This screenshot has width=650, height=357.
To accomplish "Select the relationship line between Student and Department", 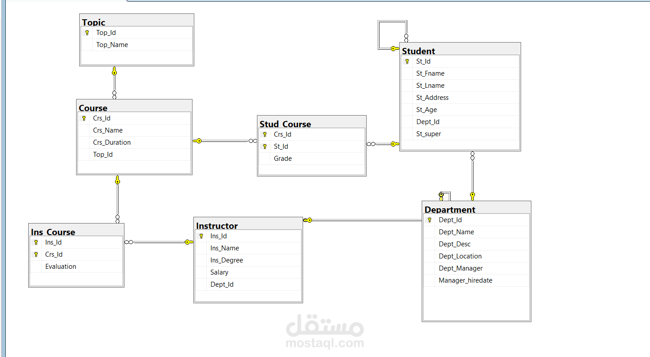I will (x=472, y=176).
